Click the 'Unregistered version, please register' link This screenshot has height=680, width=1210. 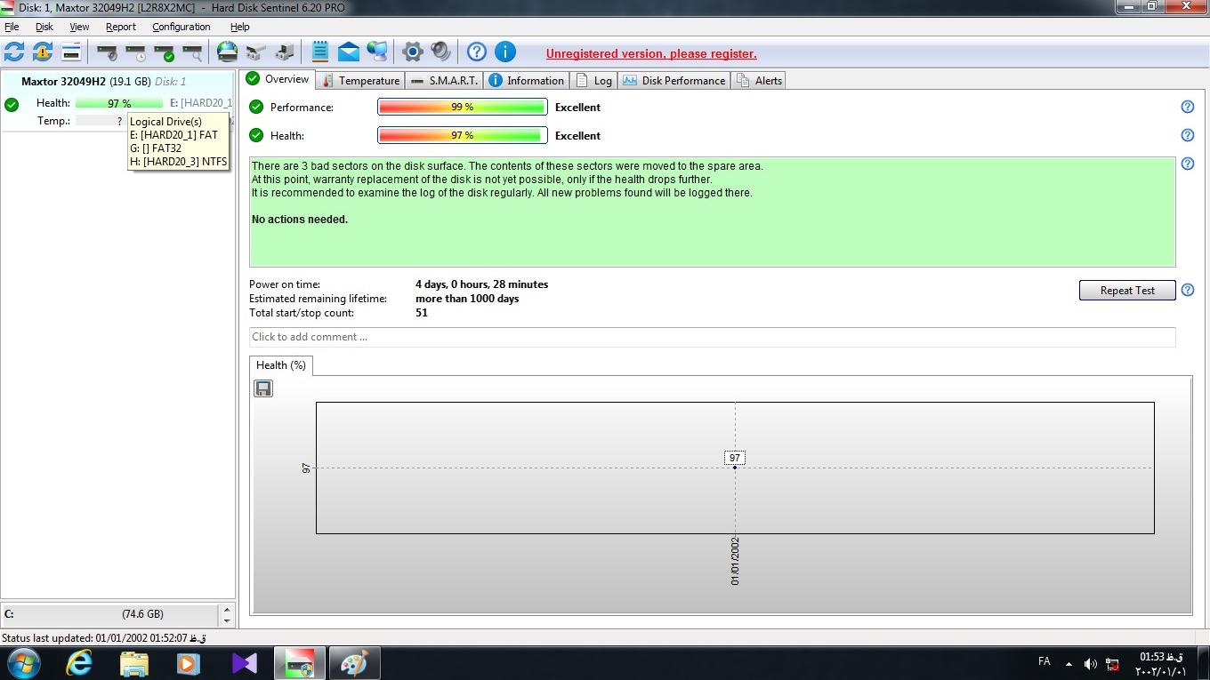pos(651,53)
